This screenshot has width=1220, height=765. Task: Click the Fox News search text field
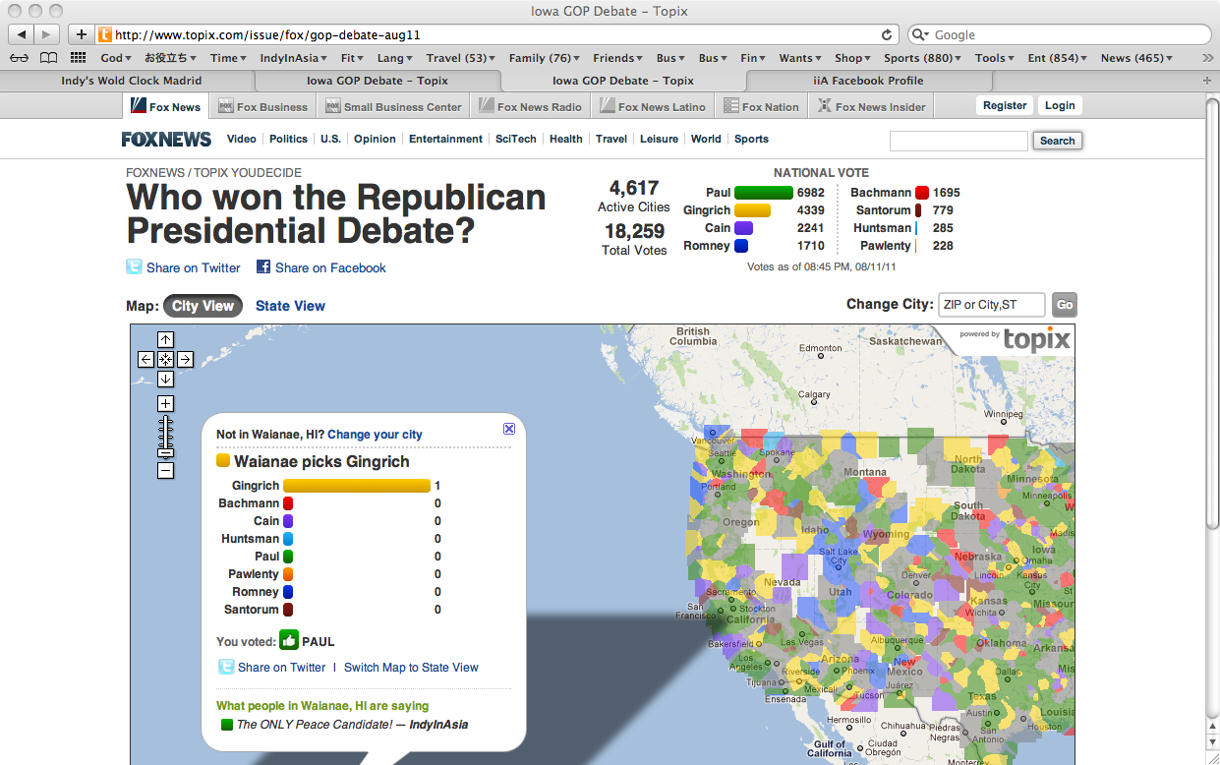[x=959, y=141]
